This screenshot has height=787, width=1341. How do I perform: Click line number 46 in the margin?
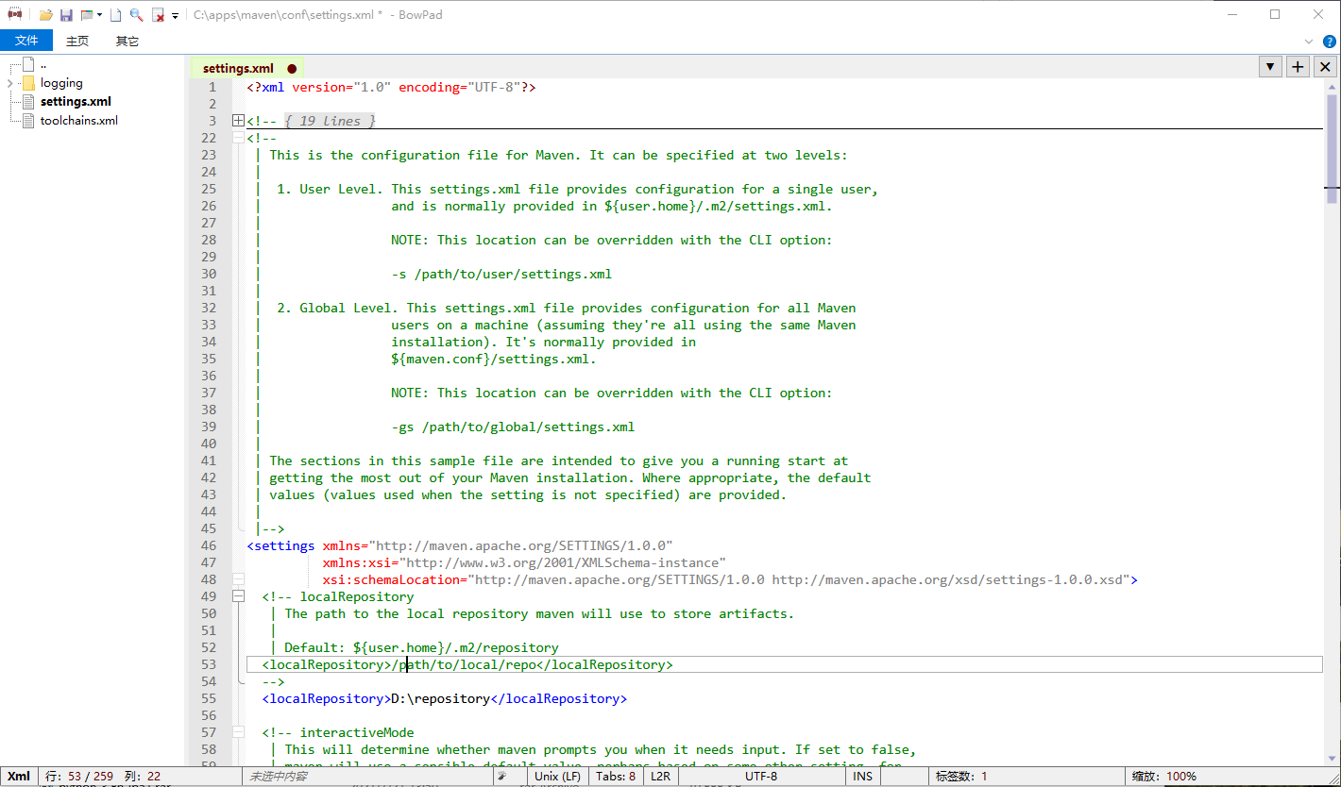[x=209, y=545]
